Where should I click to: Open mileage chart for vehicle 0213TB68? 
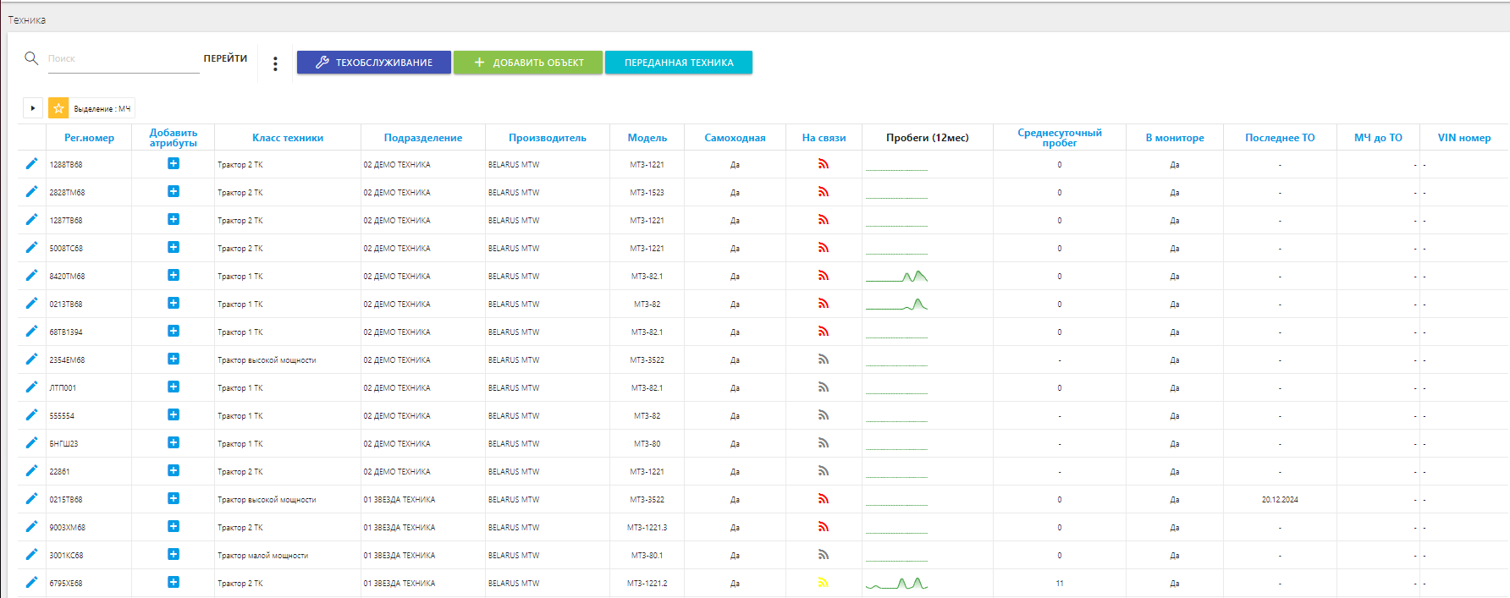tap(897, 304)
